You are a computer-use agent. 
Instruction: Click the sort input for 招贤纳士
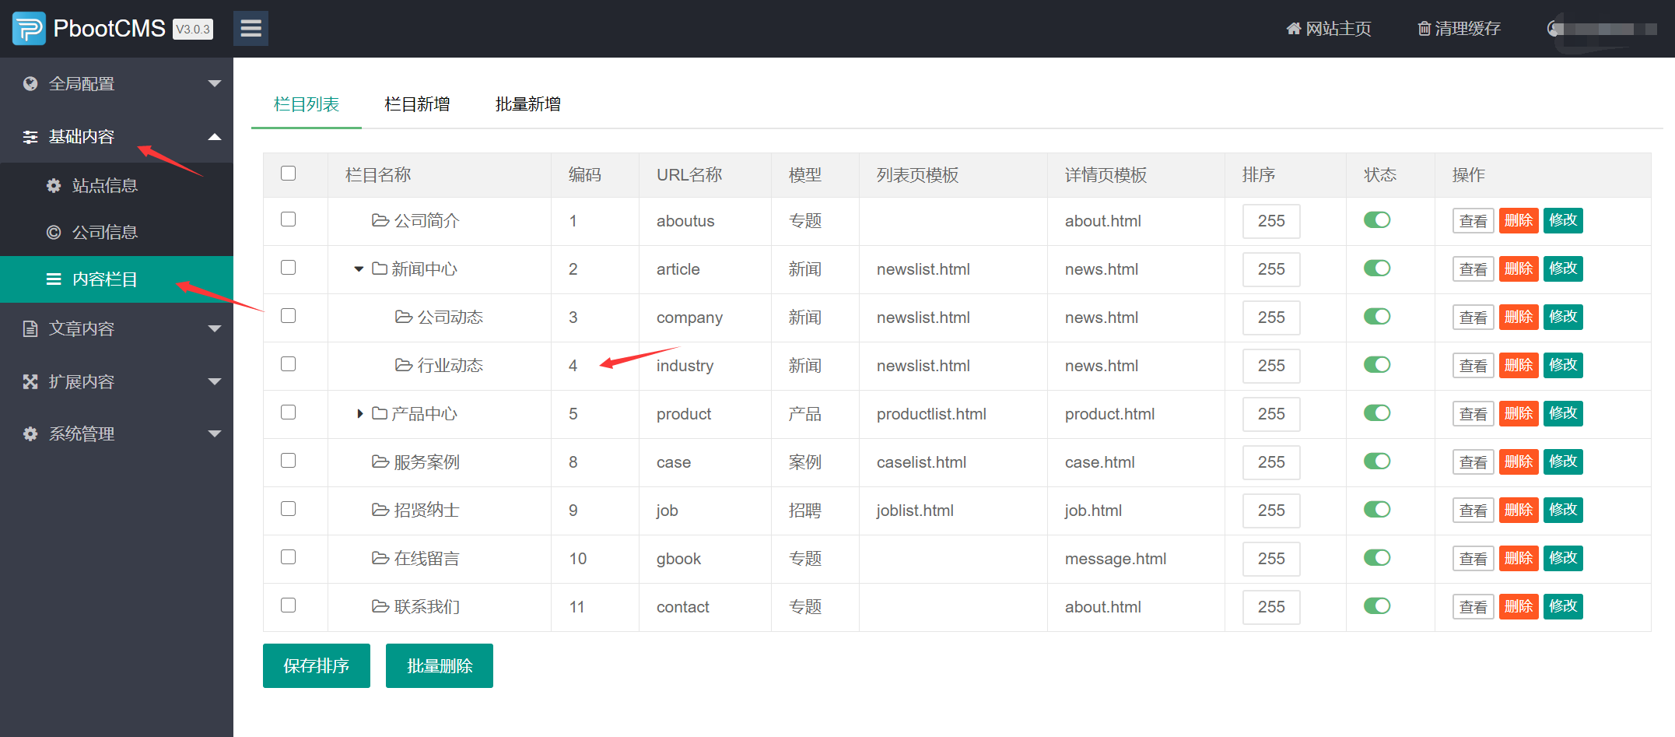click(1270, 510)
